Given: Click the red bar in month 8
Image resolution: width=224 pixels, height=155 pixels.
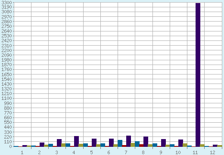Looking at the screenshot, I should click(x=141, y=146).
